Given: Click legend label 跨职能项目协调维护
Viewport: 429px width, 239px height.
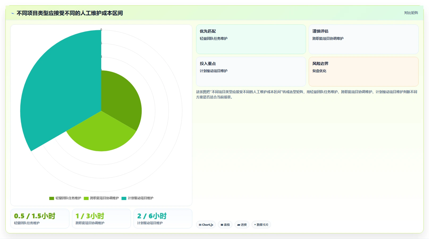Looking at the screenshot, I should pos(104,198).
